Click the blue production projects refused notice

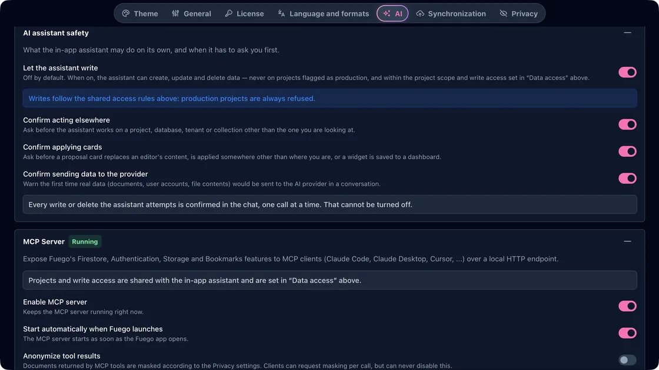point(329,98)
